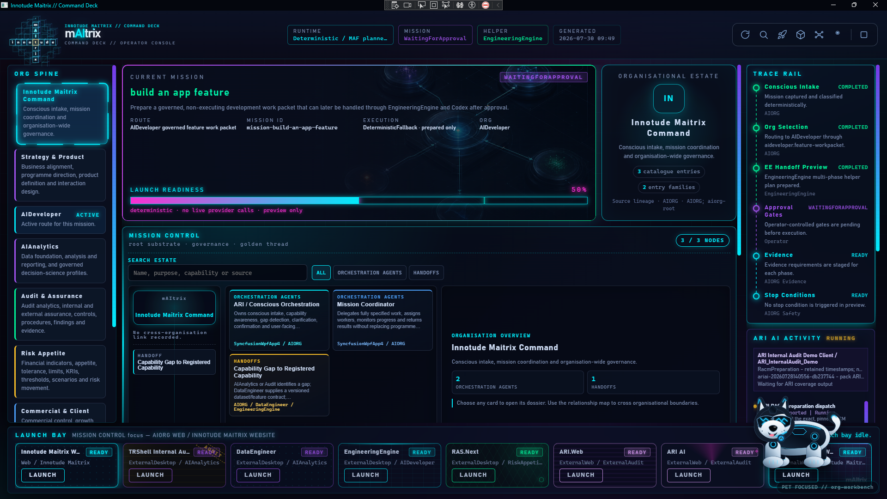The height and width of the screenshot is (499, 887).
Task: Toggle the ORCHESTRATION AGENTS filter
Action: pos(370,273)
